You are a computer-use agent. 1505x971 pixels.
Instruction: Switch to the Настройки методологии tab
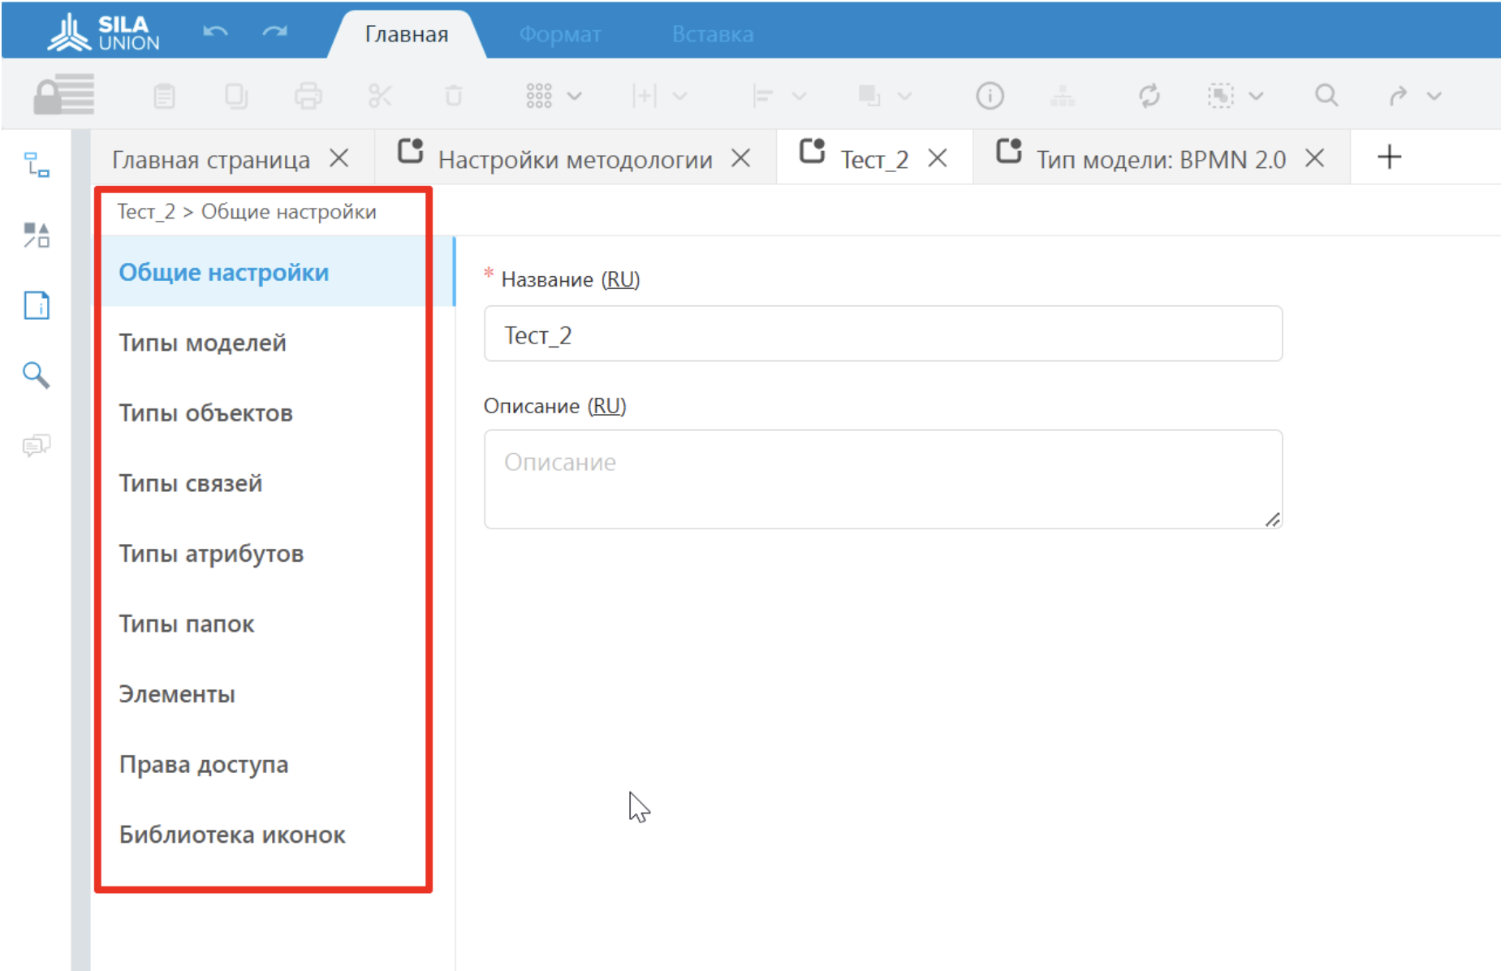click(575, 159)
